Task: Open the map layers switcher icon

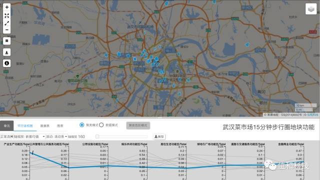Action: 311,9
